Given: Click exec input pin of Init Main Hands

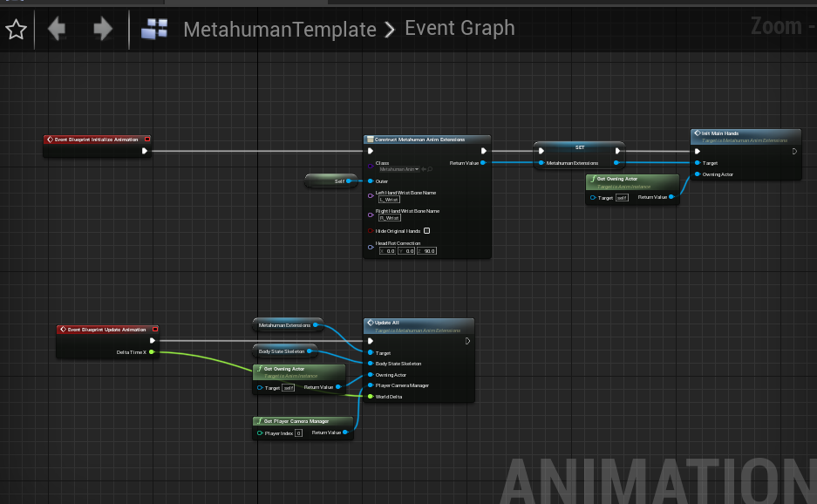Looking at the screenshot, I should pyautogui.click(x=698, y=152).
